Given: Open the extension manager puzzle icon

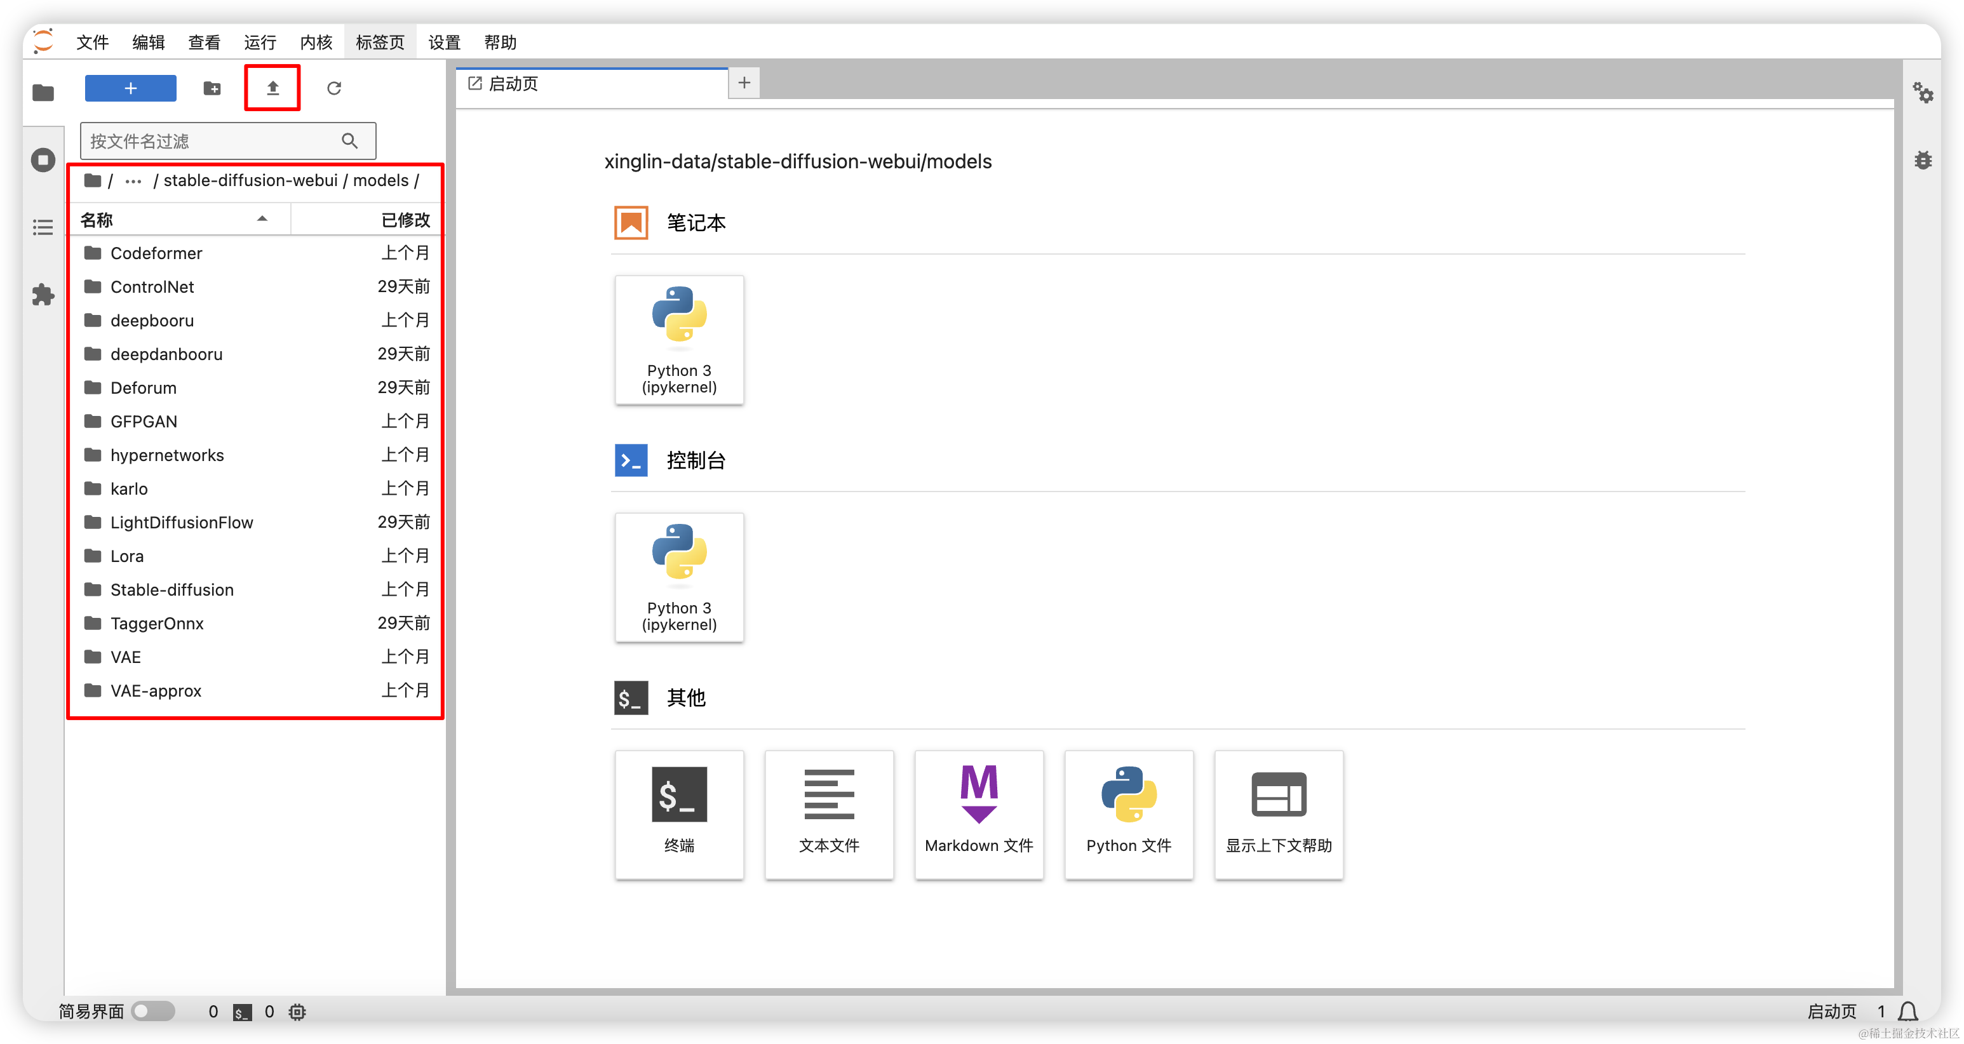Looking at the screenshot, I should pos(43,294).
